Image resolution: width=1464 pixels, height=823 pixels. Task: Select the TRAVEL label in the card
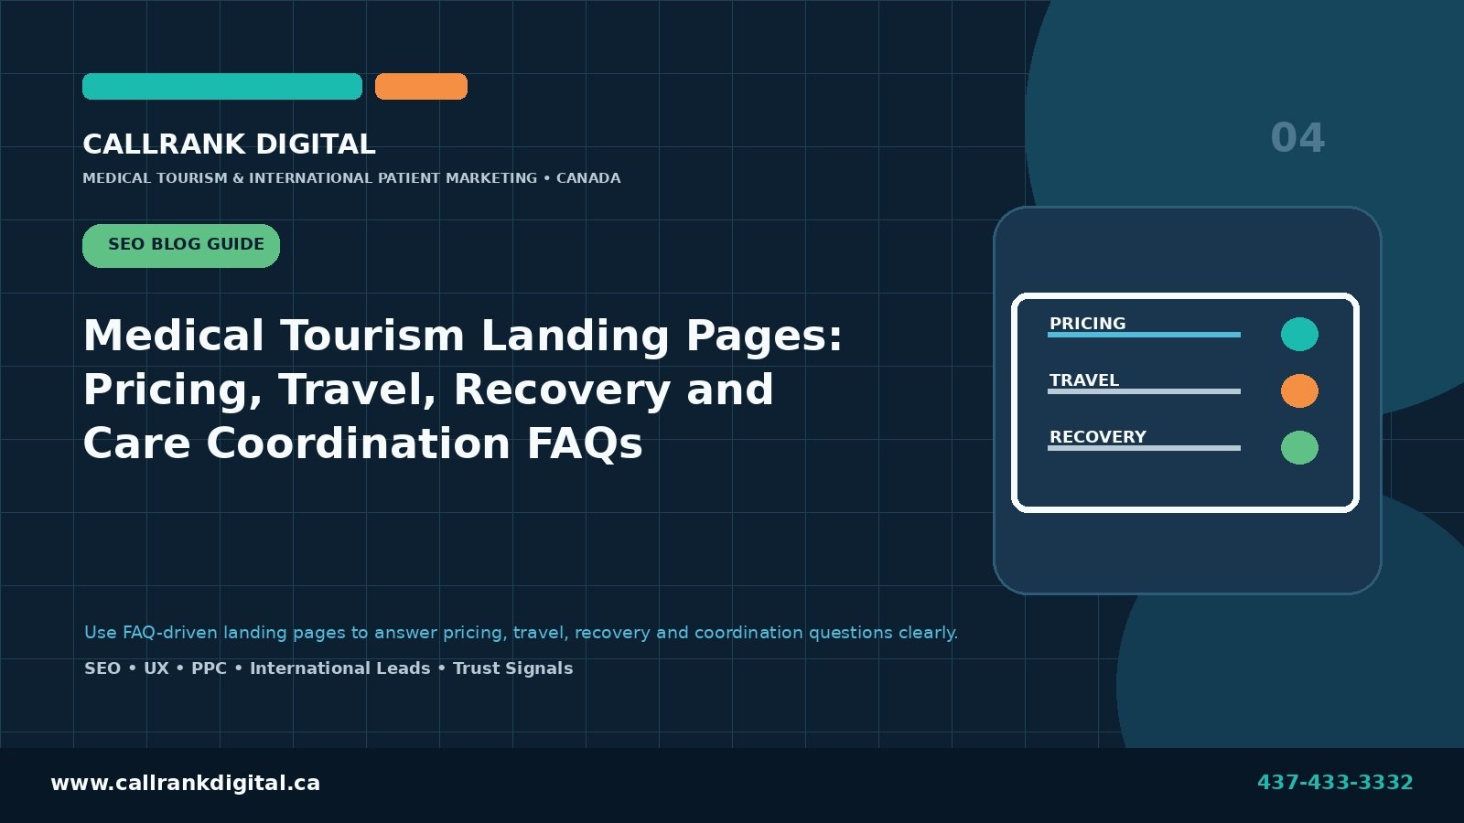point(1083,380)
